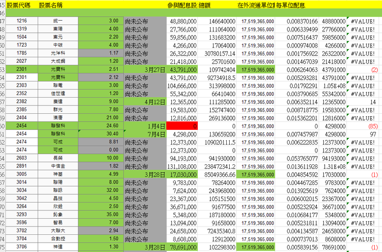Screen dimensions: 382x252
Task: Click the red negative value (2)
Action: (363, 70)
